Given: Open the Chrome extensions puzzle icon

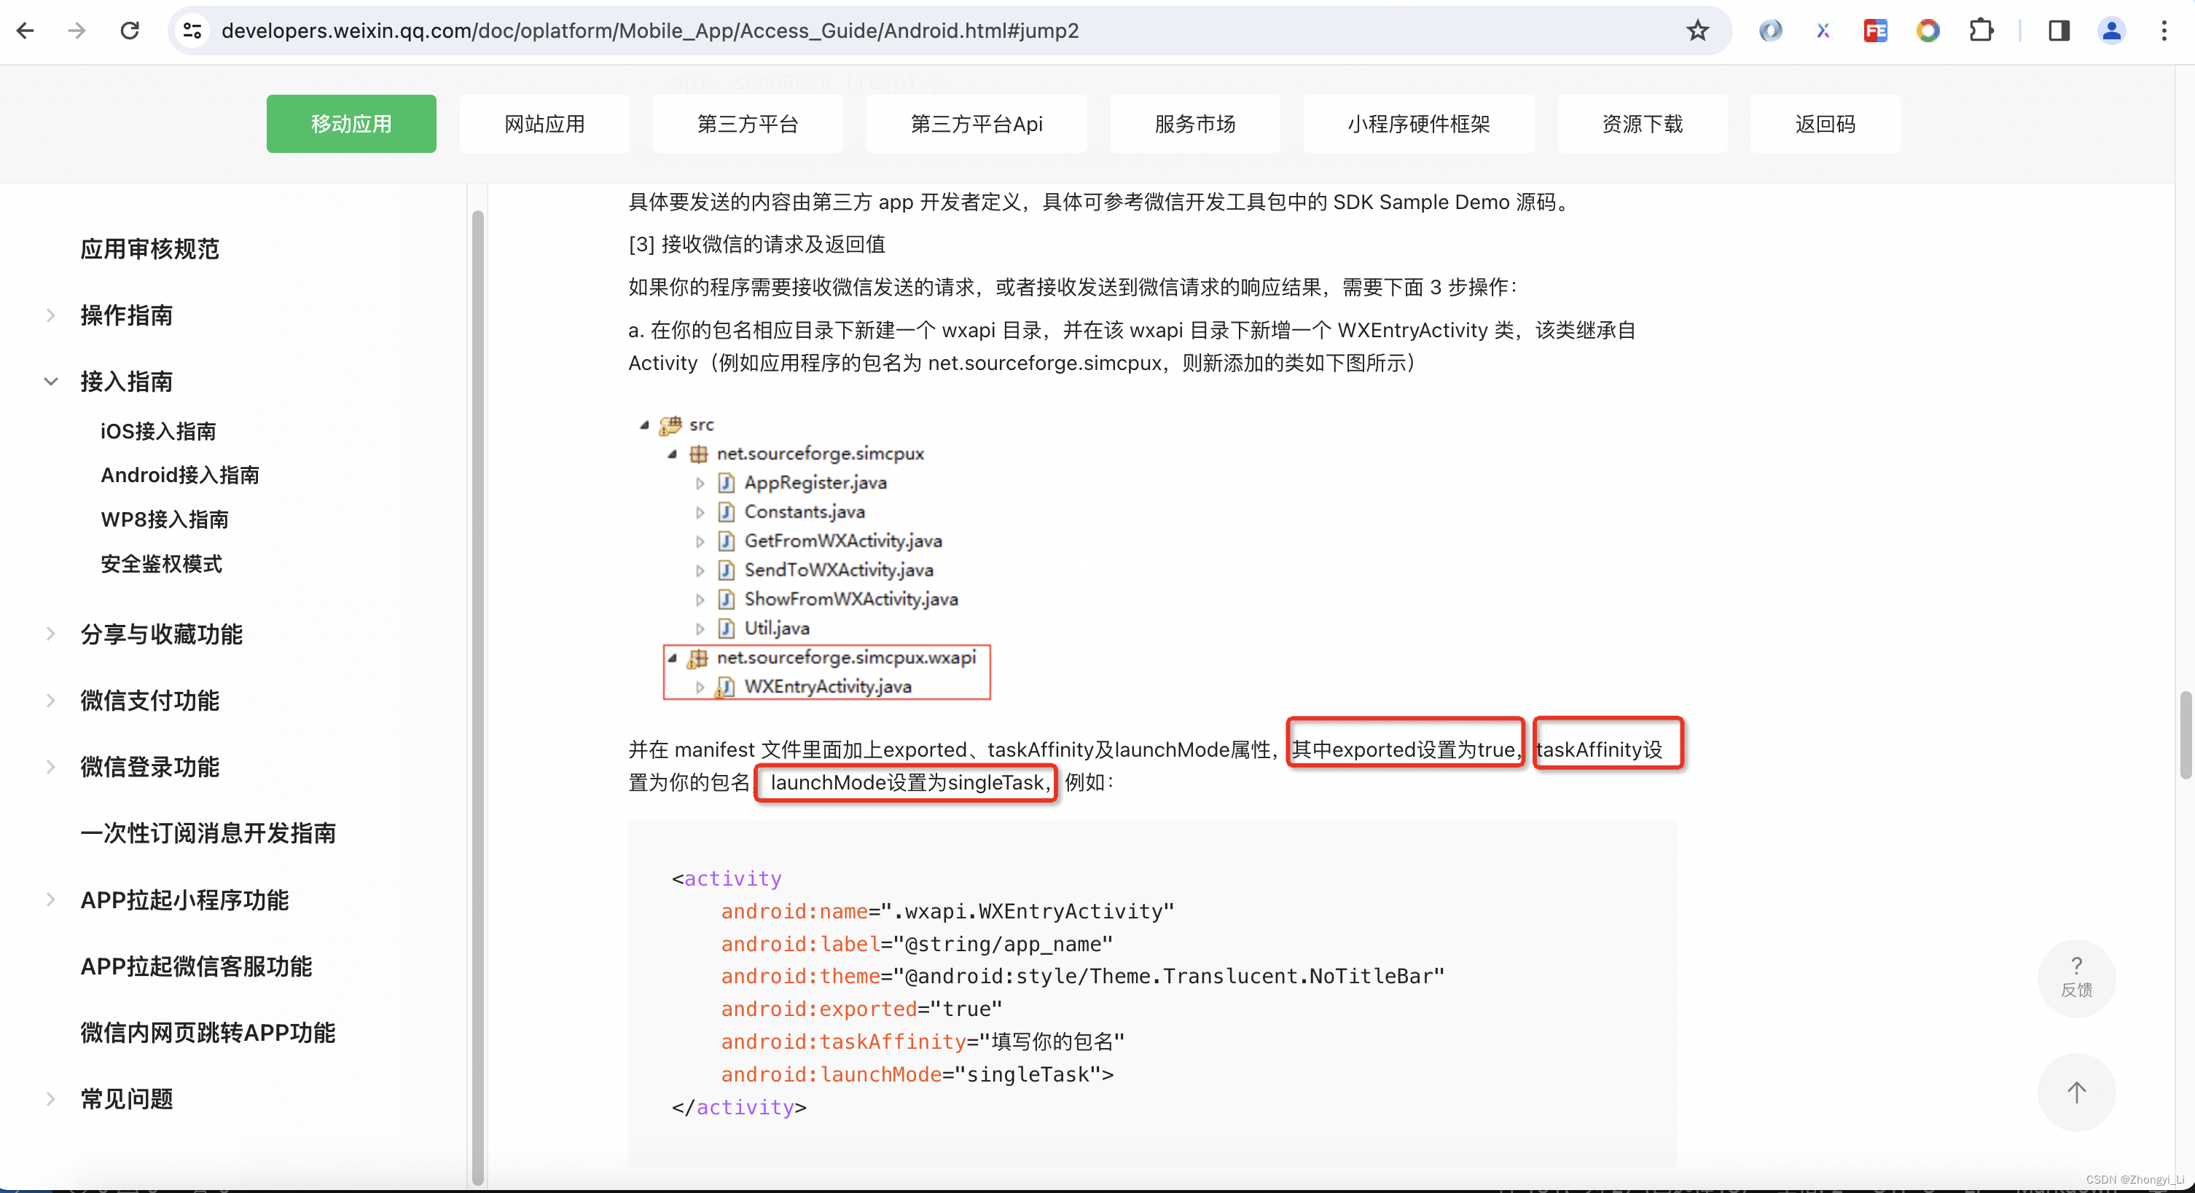Looking at the screenshot, I should point(1981,31).
